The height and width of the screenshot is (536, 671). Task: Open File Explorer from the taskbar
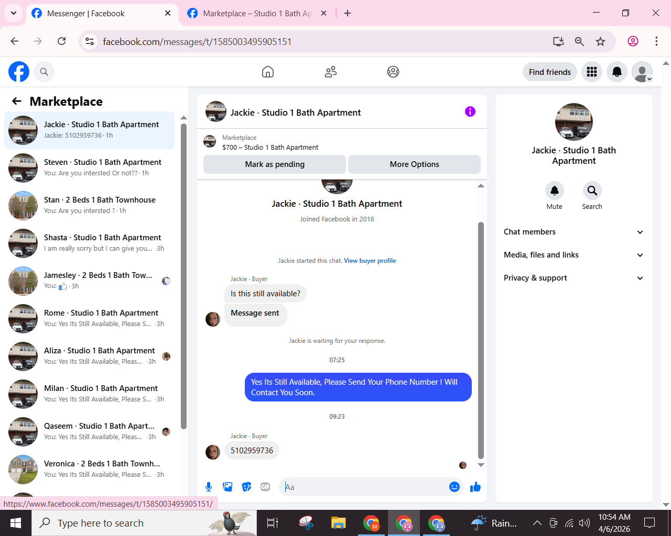click(339, 523)
